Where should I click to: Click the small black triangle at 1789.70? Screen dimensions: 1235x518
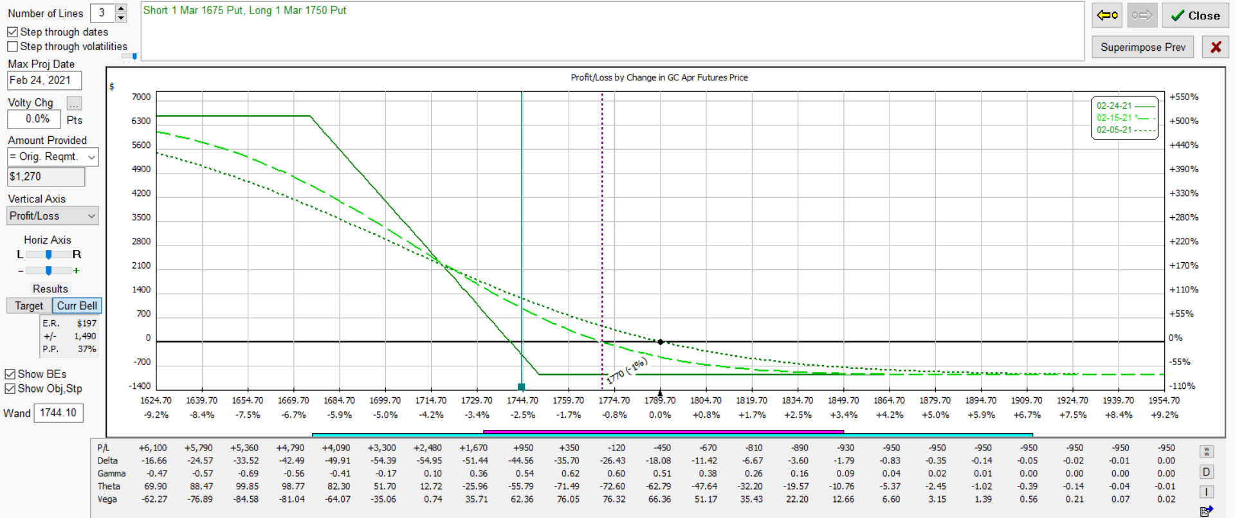(x=660, y=392)
